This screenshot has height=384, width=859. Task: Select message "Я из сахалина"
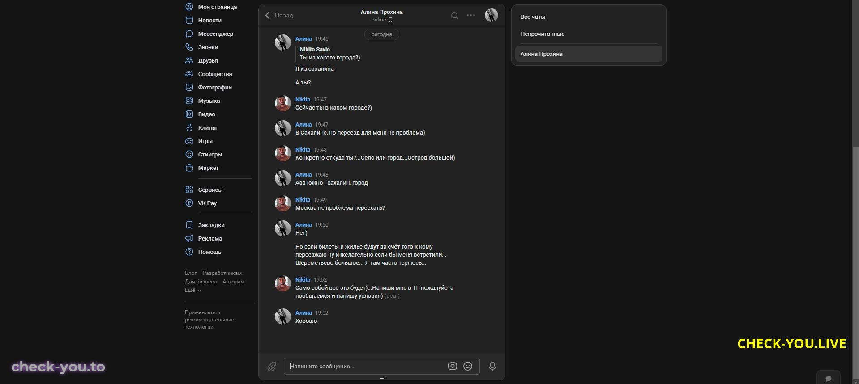(x=315, y=69)
